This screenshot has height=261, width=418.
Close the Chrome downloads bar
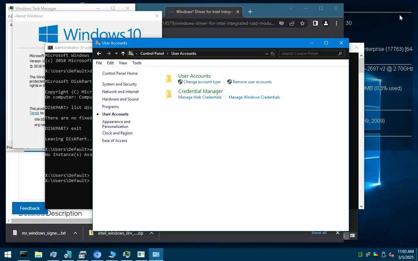[338, 233]
